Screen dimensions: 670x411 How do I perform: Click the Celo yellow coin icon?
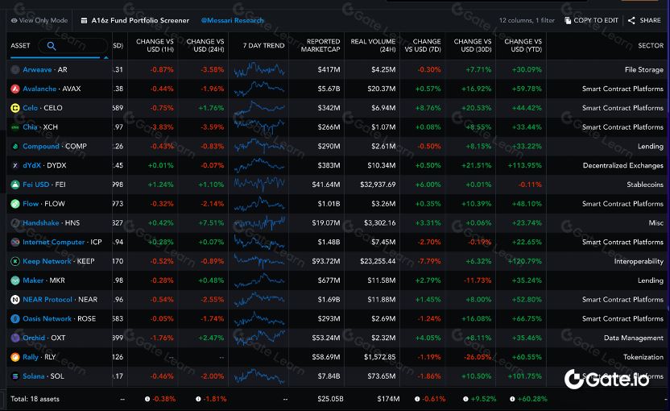15,108
